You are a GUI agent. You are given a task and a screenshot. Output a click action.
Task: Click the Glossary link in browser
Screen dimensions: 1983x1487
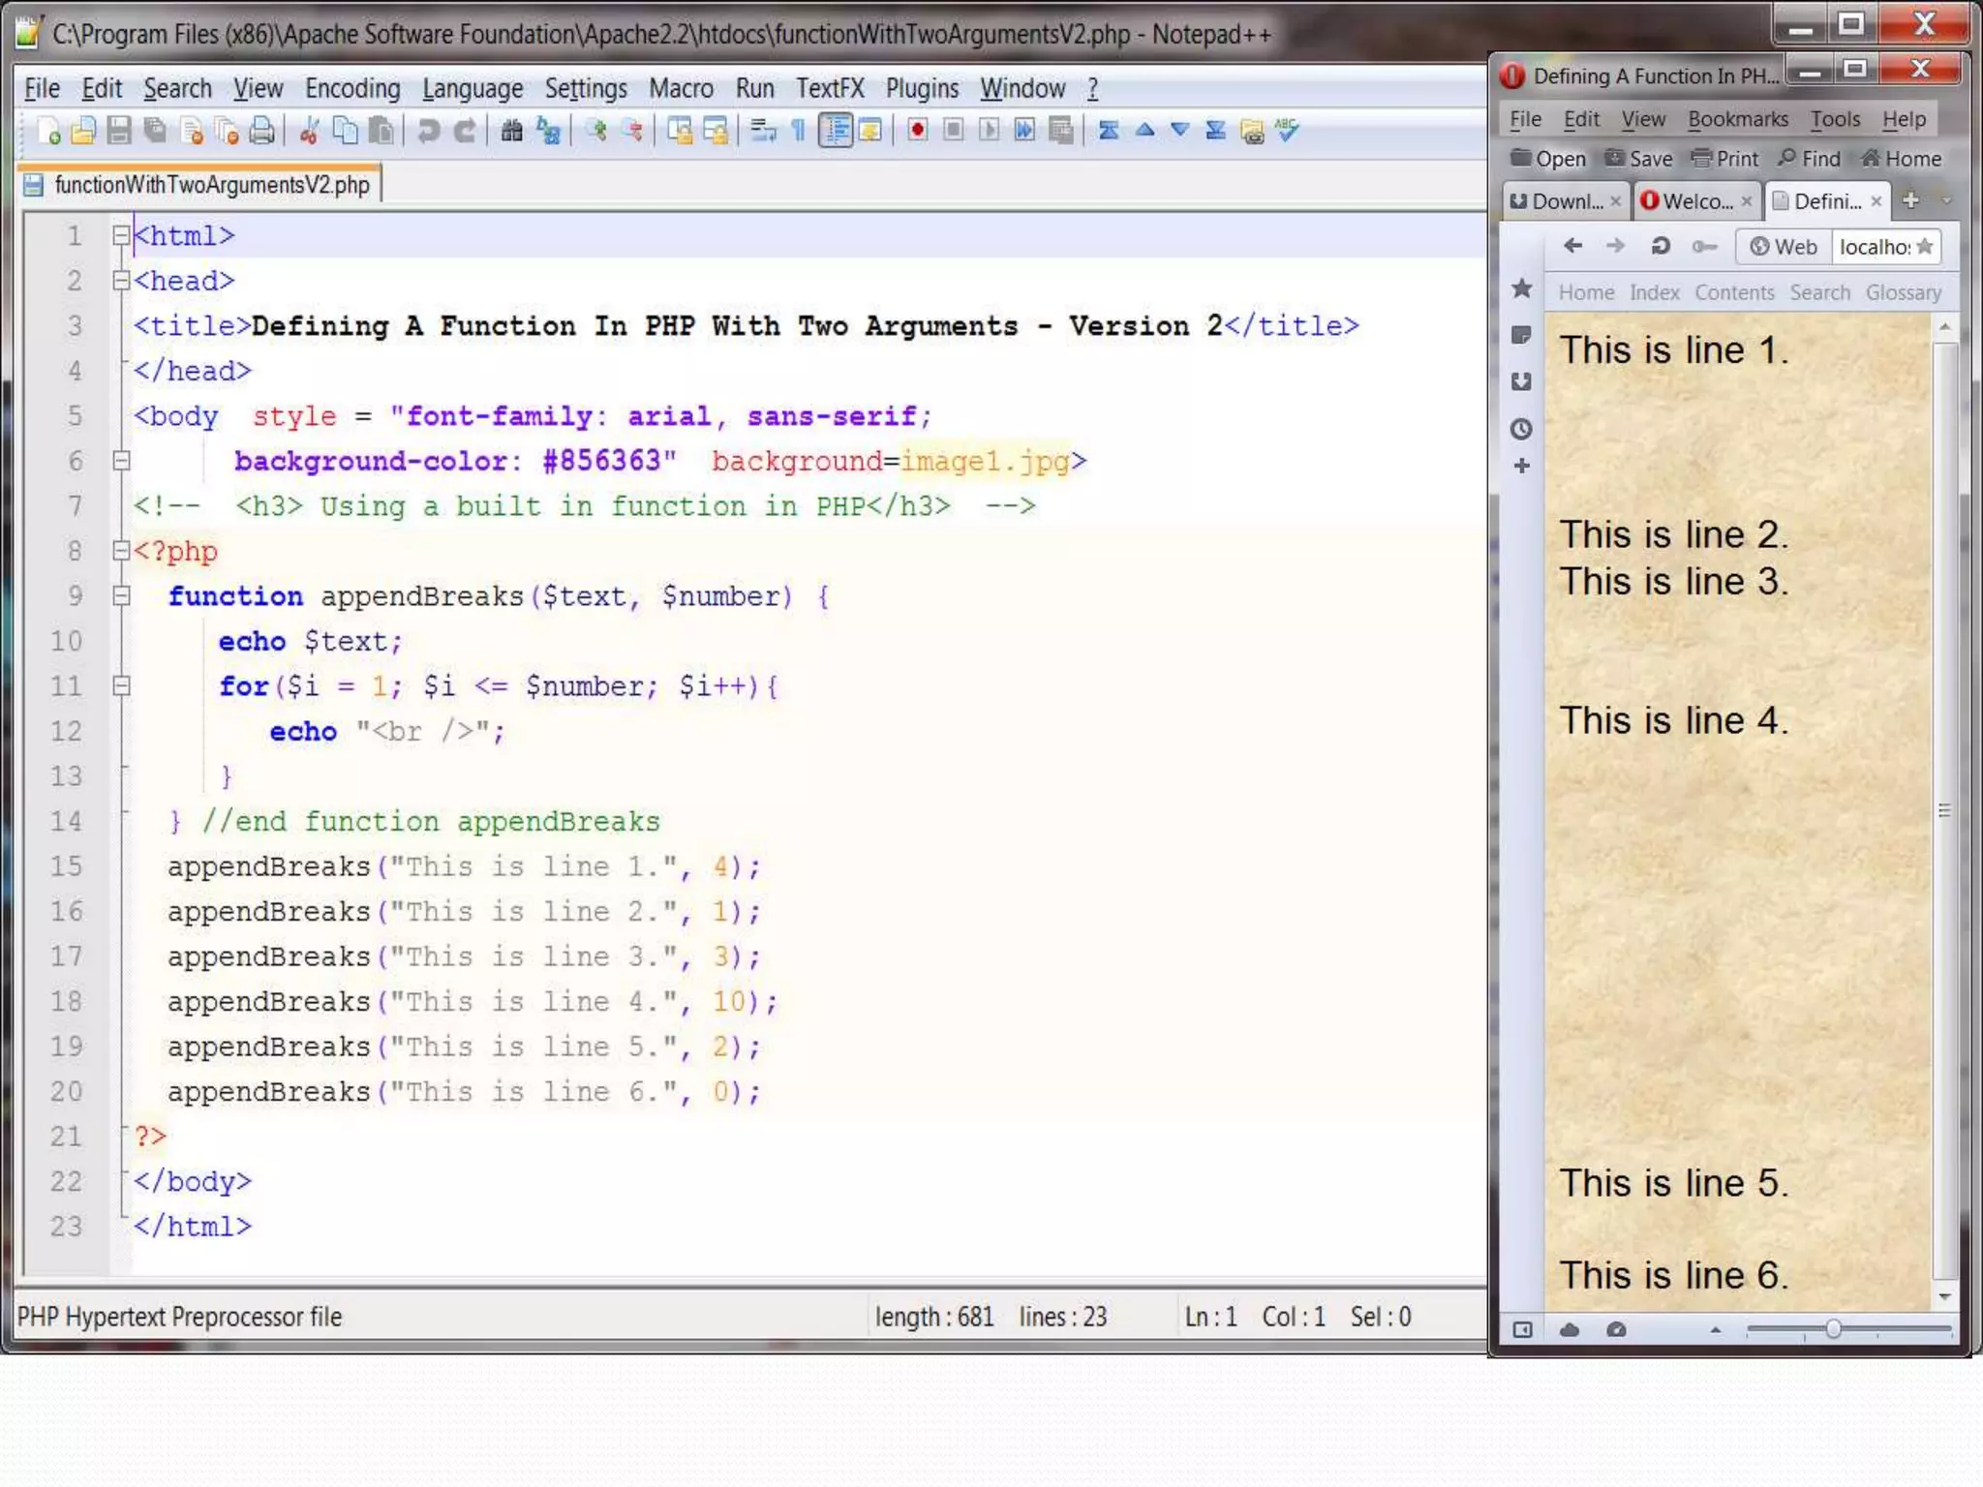[1903, 292]
